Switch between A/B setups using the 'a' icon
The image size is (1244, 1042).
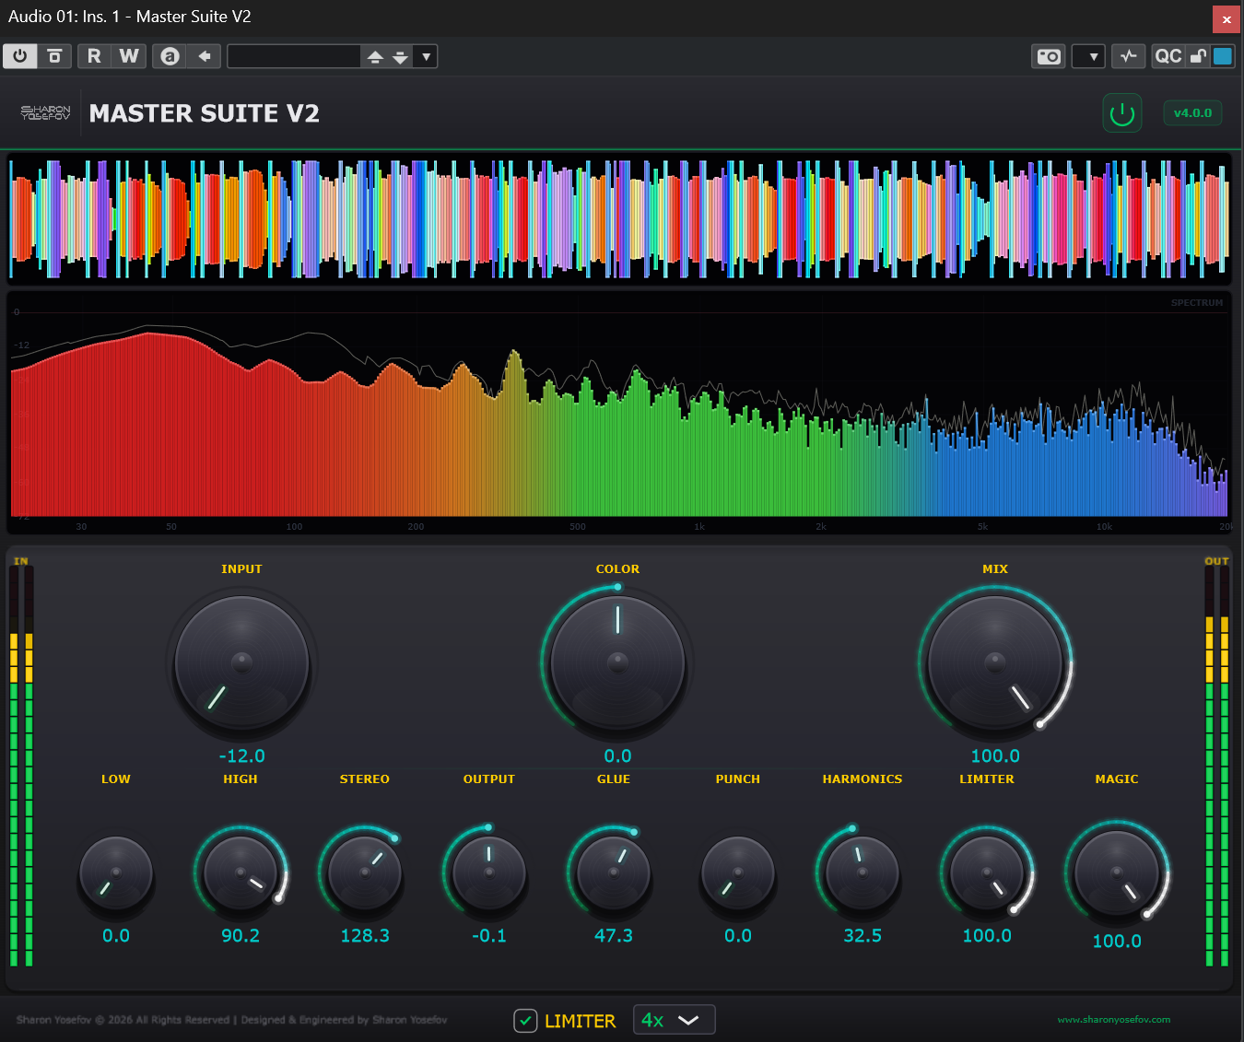170,56
